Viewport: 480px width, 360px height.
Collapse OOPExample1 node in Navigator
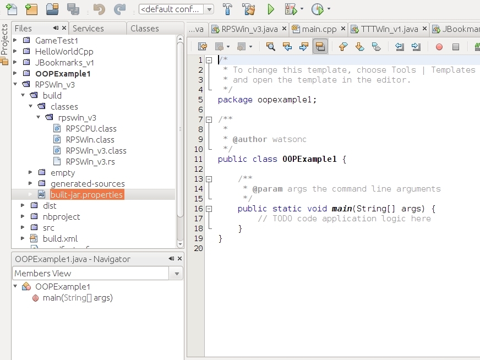tap(15, 286)
